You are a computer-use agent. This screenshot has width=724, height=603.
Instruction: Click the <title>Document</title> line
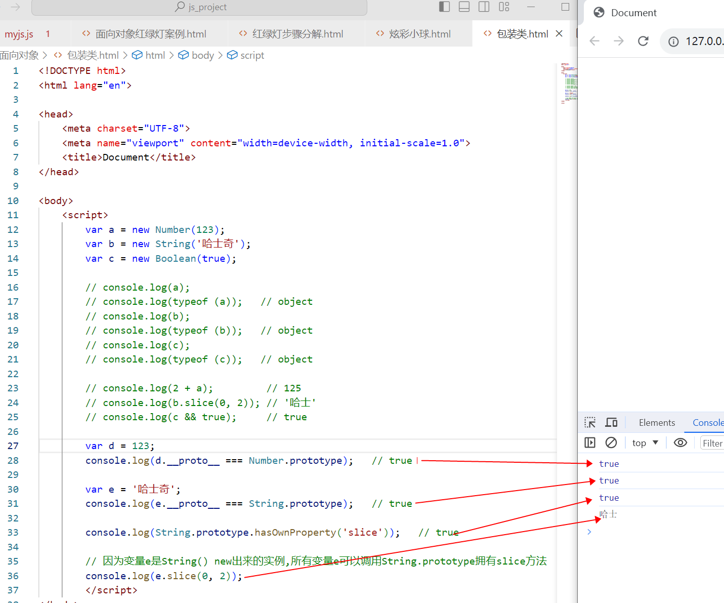[129, 157]
